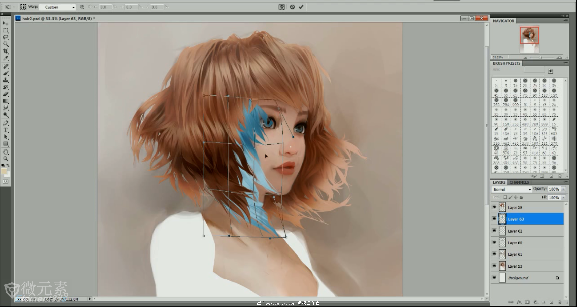Viewport: 577px width, 307px height.
Task: Select the Brush tool
Action: pos(6,73)
